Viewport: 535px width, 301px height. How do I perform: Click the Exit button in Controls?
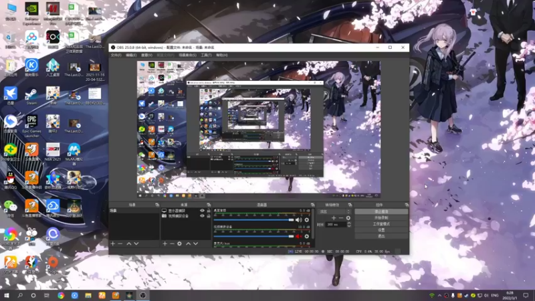(381, 236)
